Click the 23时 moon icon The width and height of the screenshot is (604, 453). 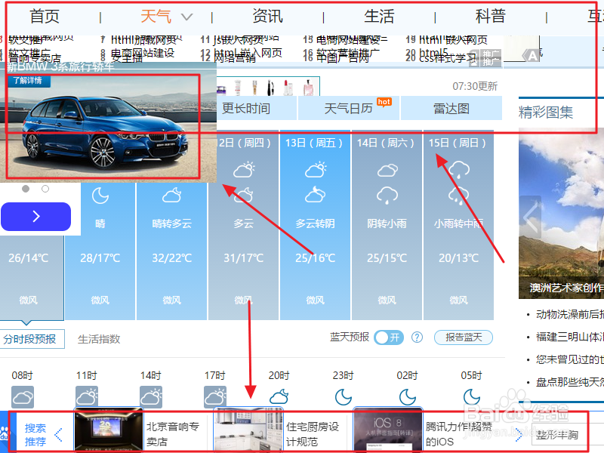click(x=344, y=397)
